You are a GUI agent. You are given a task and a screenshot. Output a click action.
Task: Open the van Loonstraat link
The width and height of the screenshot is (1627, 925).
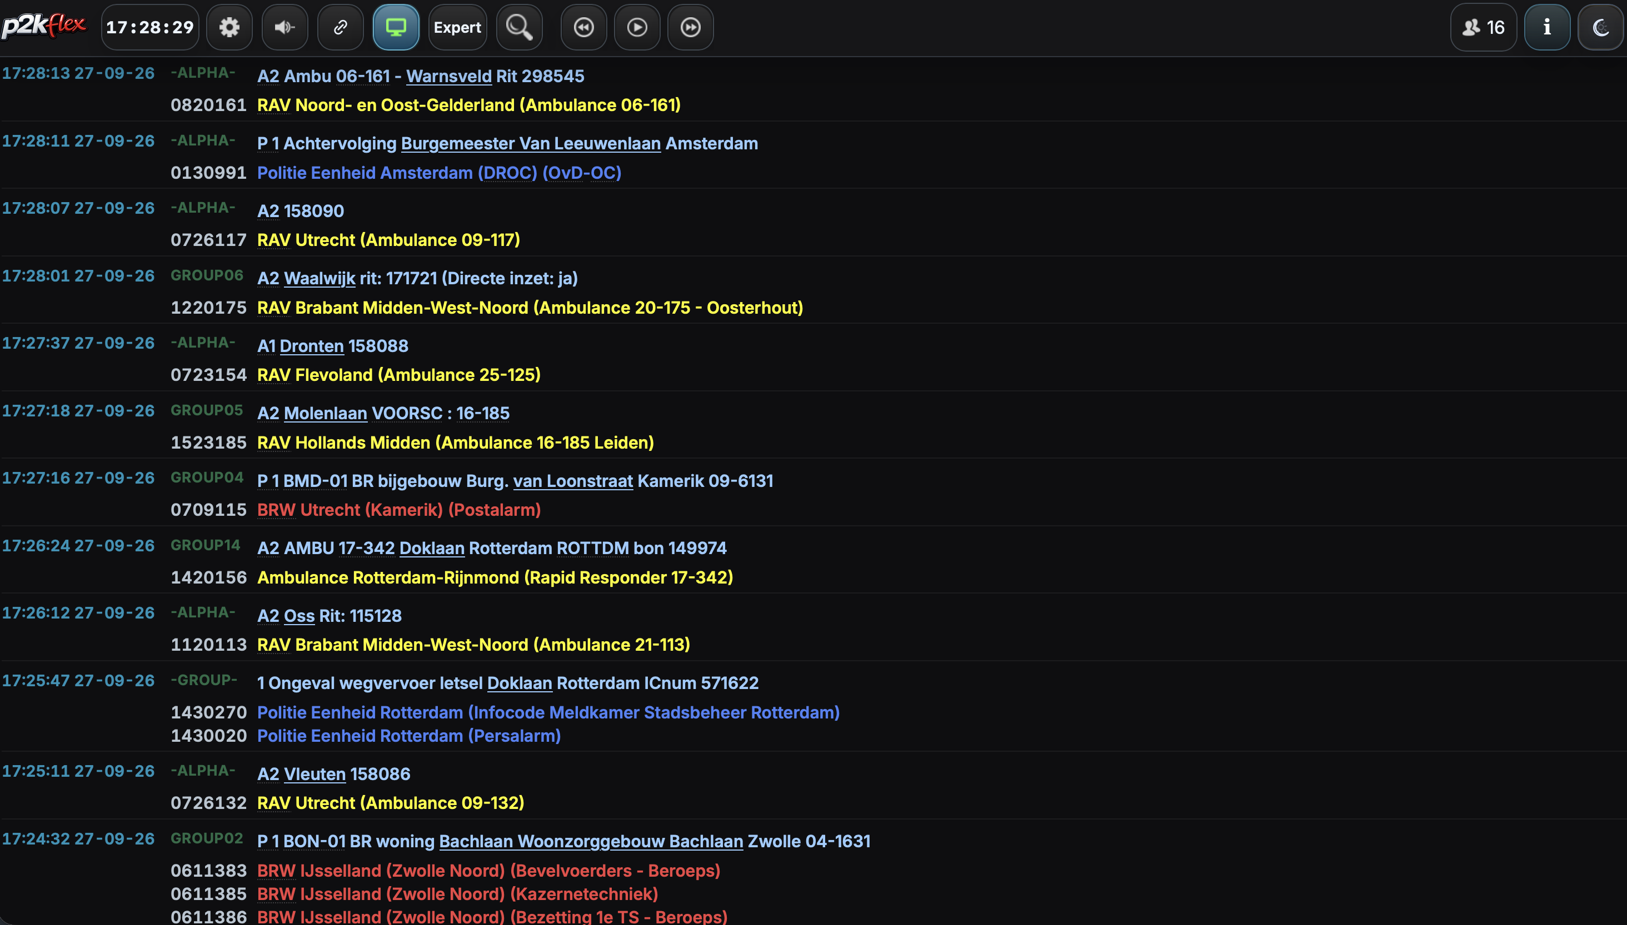573,481
